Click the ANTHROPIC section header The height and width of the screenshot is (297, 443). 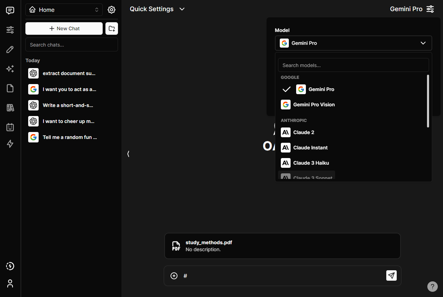point(294,121)
